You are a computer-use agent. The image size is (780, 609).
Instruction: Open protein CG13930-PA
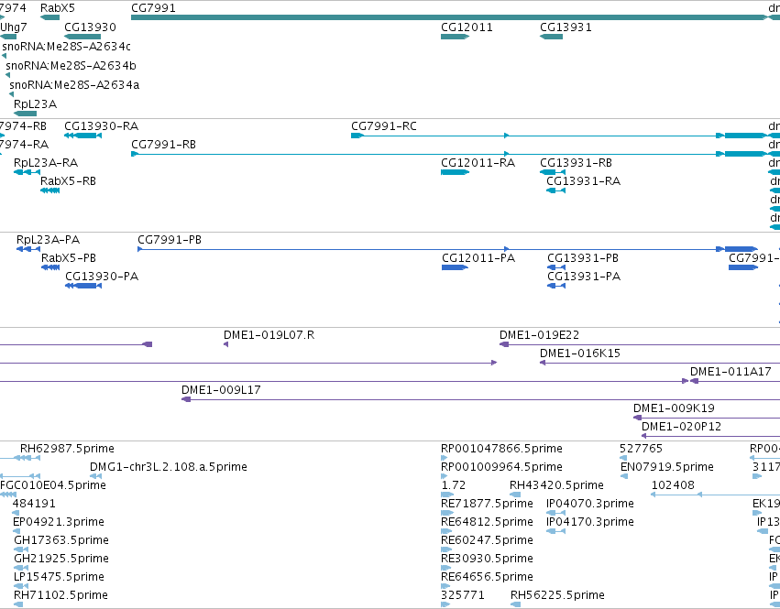[x=83, y=286]
